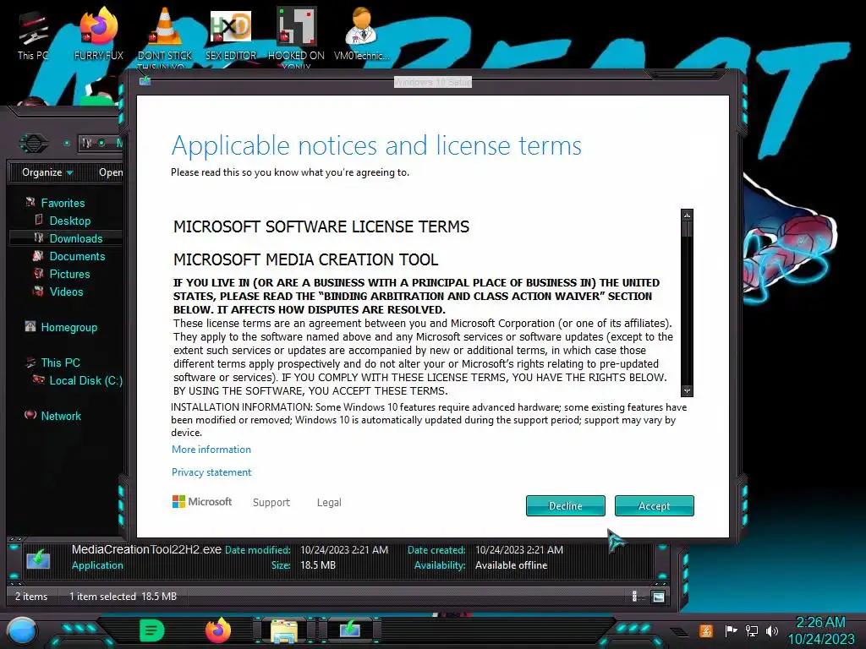Click MediaCreationTool22H2.exe details pane icon
This screenshot has width=866, height=649.
point(38,559)
